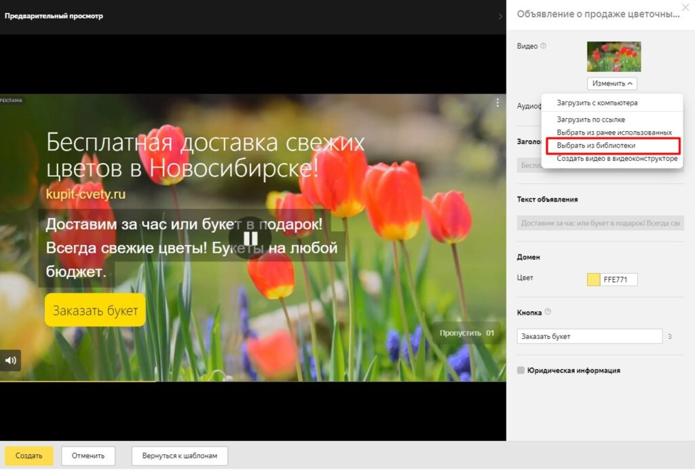Click the Заказать букет button text field
The width and height of the screenshot is (695, 470).
coord(590,336)
